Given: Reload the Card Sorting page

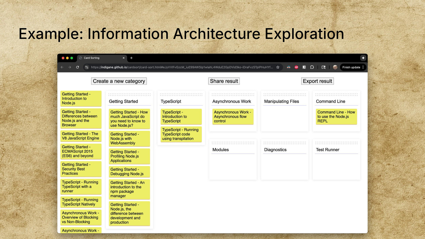Looking at the screenshot, I should (78, 67).
